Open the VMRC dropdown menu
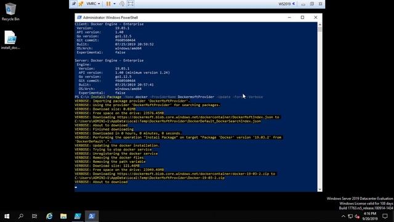The height and width of the screenshot is (222, 394). (93, 4)
